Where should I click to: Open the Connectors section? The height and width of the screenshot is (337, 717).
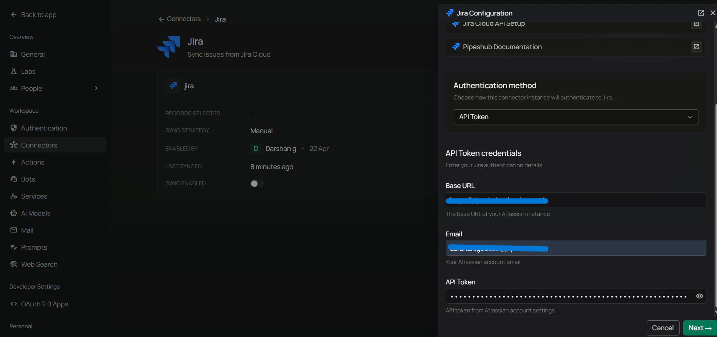[x=55, y=145]
